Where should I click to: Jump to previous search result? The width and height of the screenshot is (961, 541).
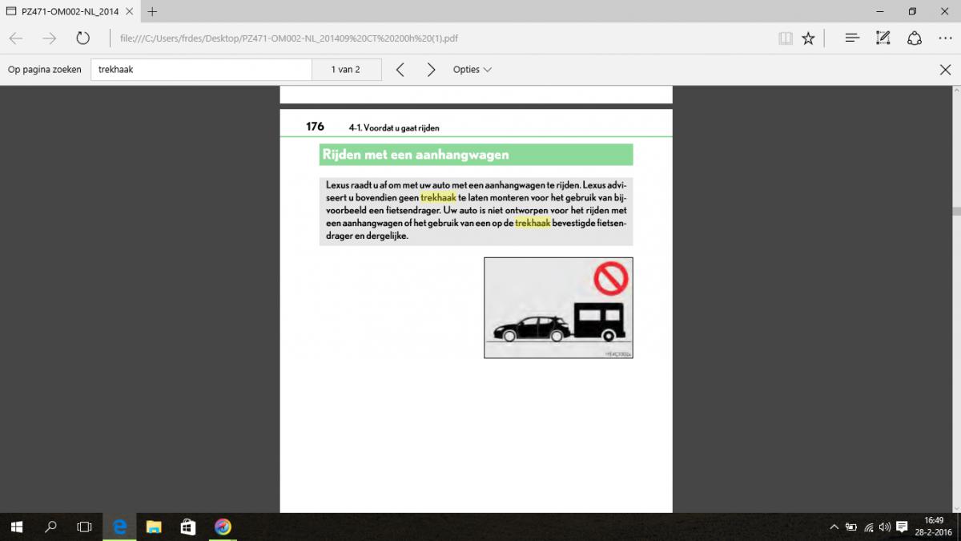coord(400,70)
